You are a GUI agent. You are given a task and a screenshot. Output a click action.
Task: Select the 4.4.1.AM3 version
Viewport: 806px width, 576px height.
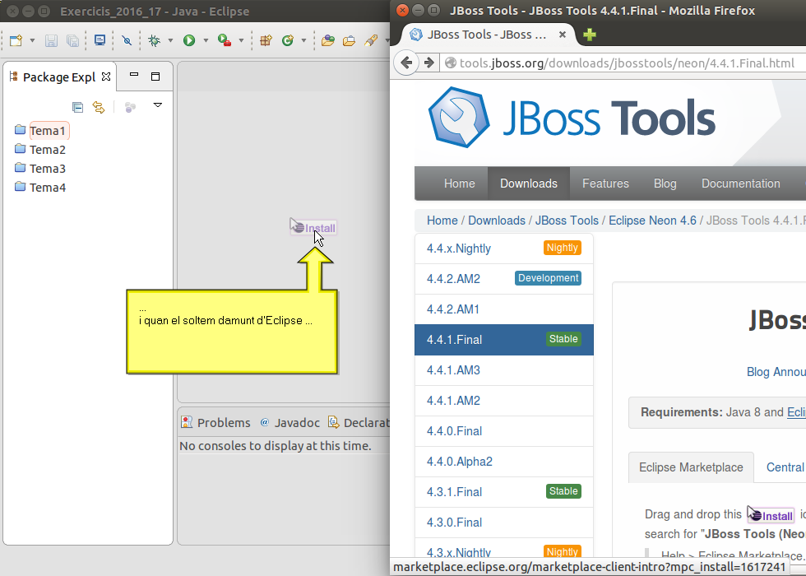click(503, 370)
